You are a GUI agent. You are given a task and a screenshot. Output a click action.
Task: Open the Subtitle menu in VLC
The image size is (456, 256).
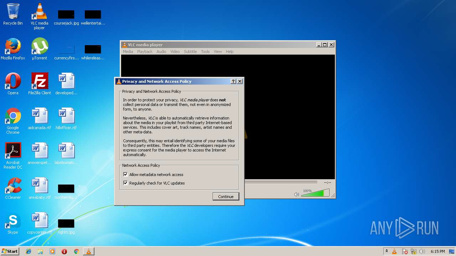click(x=190, y=52)
